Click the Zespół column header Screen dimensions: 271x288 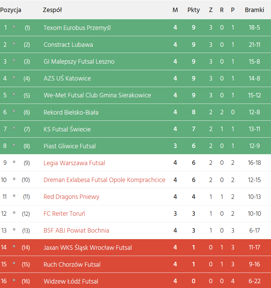tap(52, 10)
